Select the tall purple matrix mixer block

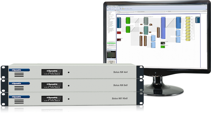pyautogui.click(x=163, y=28)
